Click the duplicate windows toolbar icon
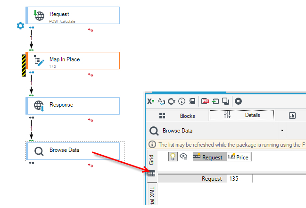This screenshot has width=306, height=208. [225, 101]
